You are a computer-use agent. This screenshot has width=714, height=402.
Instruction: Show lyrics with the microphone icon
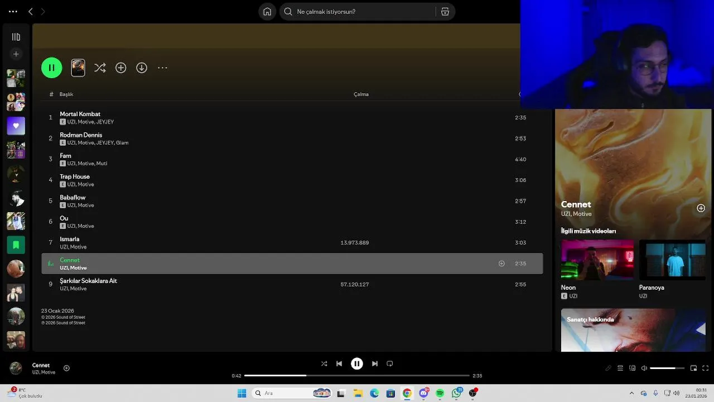click(608, 368)
